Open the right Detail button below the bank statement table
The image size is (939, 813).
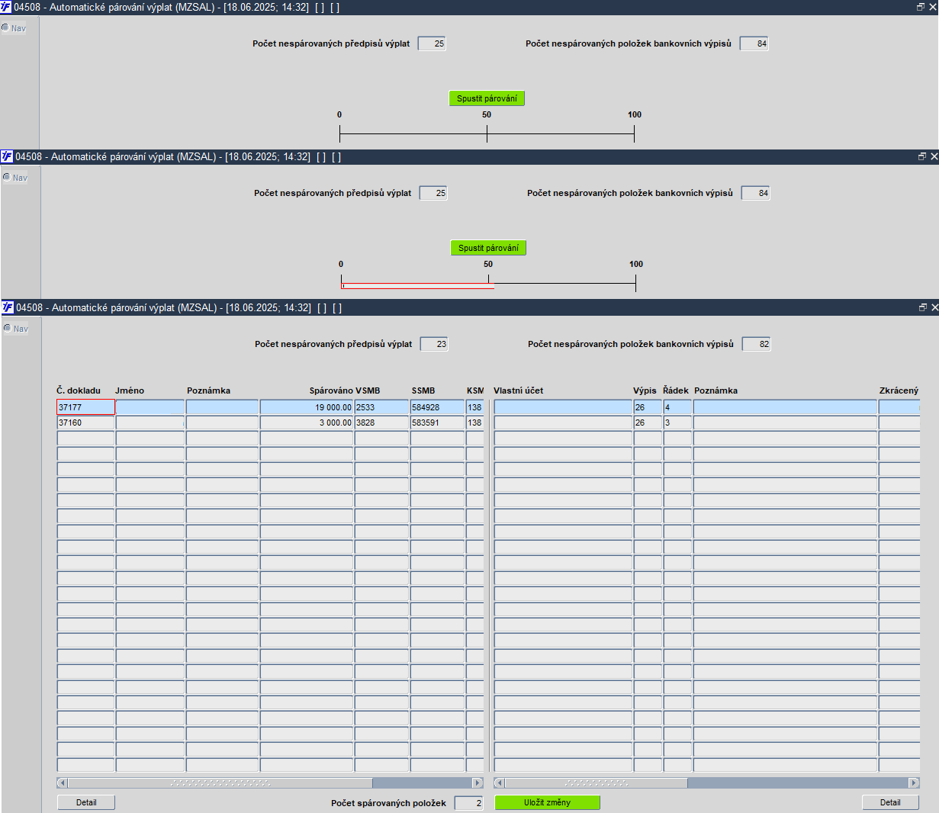[890, 802]
